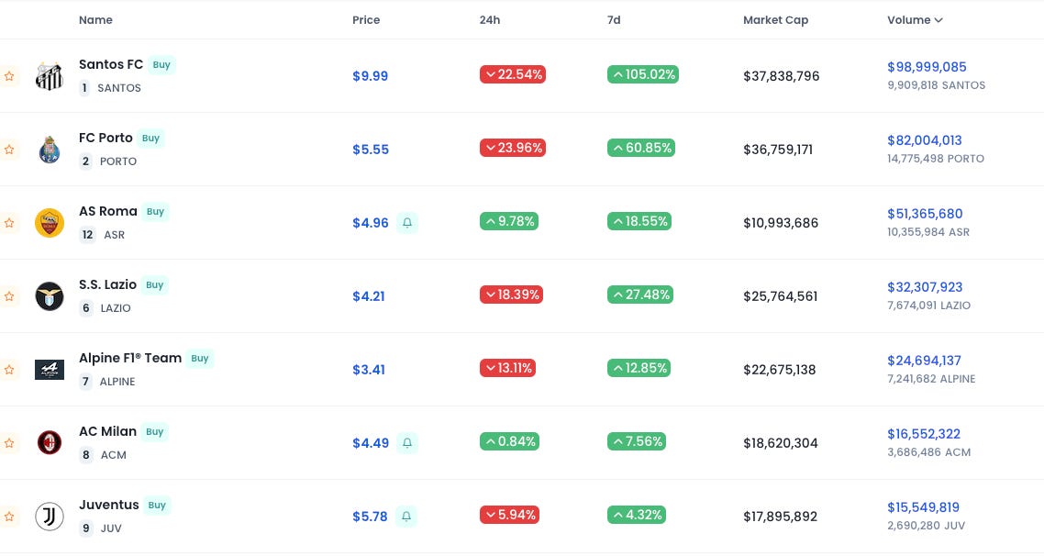Image resolution: width=1044 pixels, height=556 pixels.
Task: Add AC Milan to favorites star
Action: [x=9, y=443]
